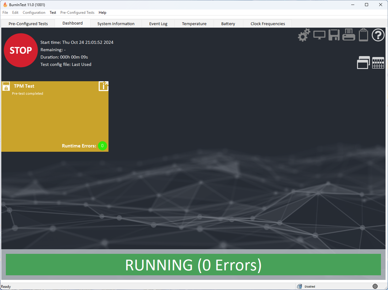Viewport: 388px width, 290px height.
Task: Click the TPM chip lock icon
Action: click(x=6, y=86)
